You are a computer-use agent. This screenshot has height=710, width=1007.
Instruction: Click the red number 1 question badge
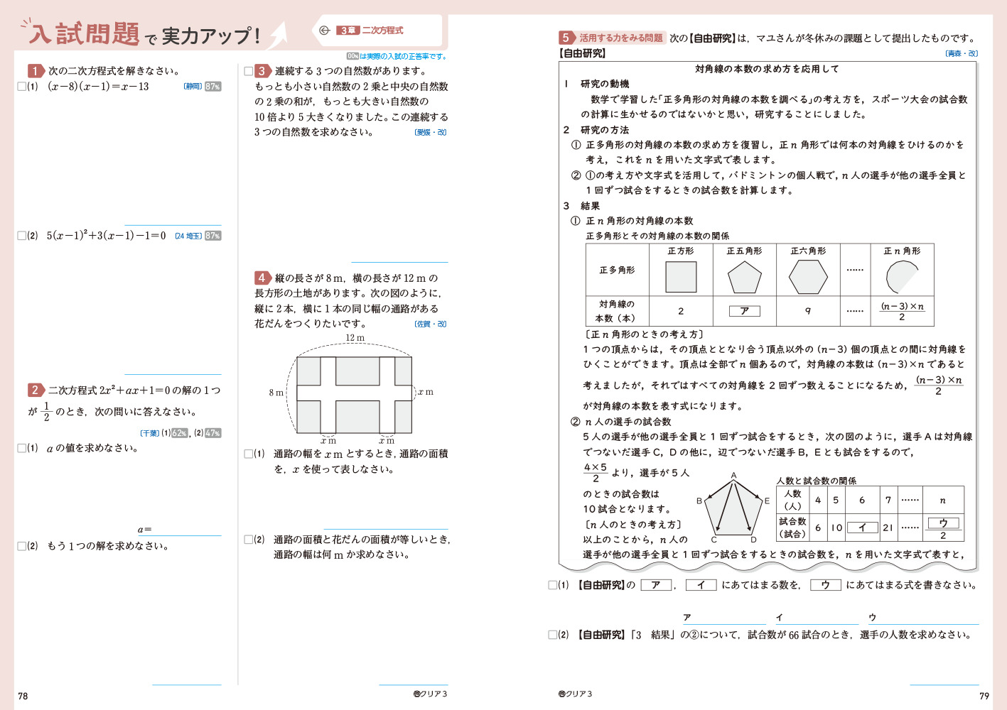(x=36, y=71)
